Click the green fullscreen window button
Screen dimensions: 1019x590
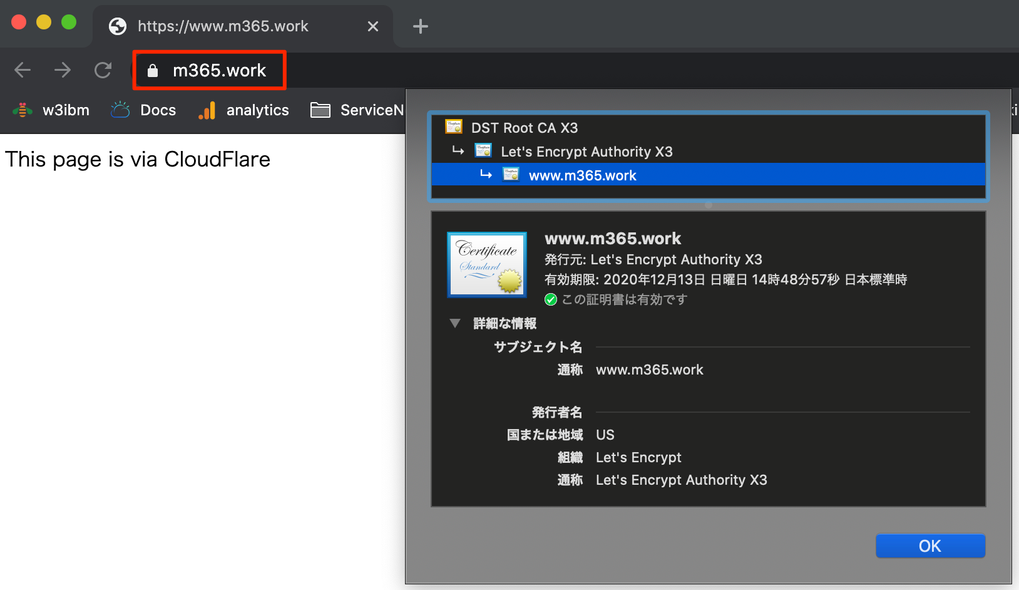(x=69, y=23)
